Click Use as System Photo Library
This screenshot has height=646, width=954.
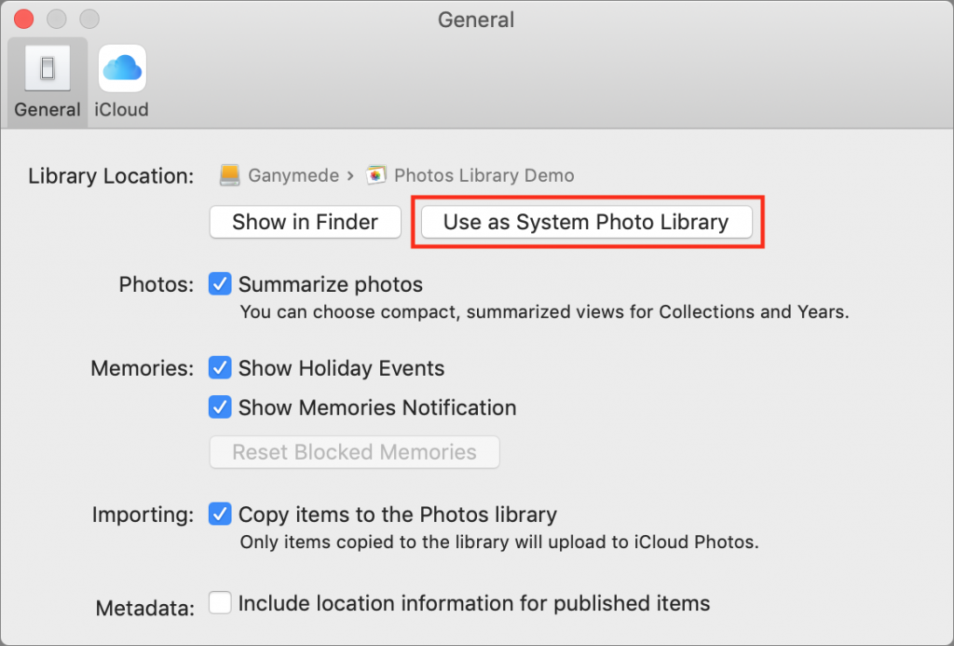tap(586, 222)
